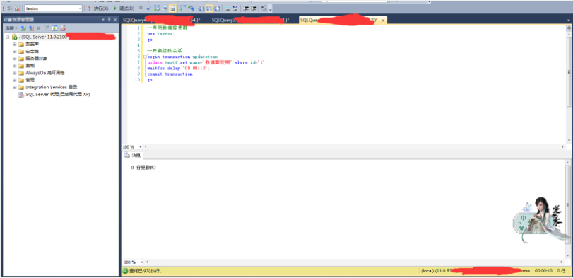The image size is (573, 278).
Task: Click the waitfor delay '00:00:10' line
Action: coord(179,68)
